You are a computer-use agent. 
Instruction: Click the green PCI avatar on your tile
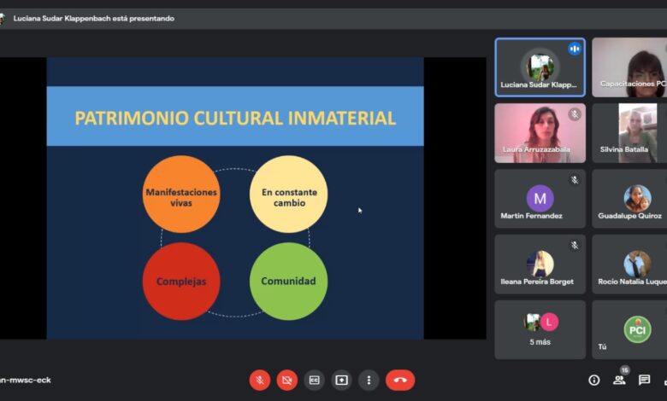point(637,329)
